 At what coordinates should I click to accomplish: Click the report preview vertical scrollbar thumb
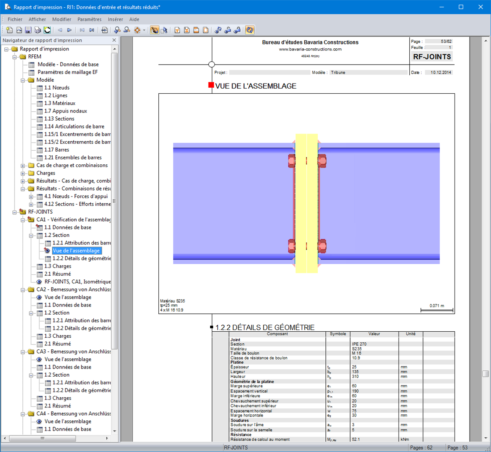tap(486, 374)
